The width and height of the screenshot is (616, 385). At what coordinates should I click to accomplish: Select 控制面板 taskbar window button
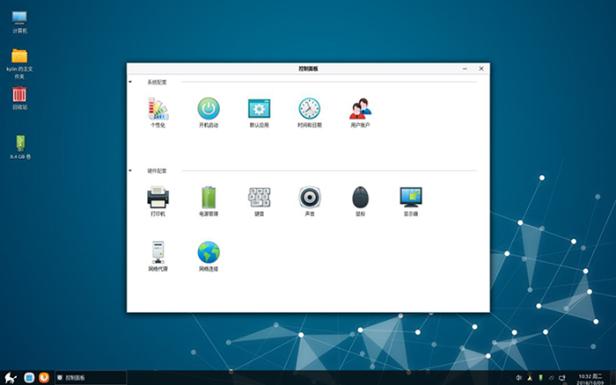coord(88,377)
